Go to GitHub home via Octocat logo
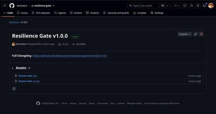This screenshot has width=216, height=114. coord(12,6)
